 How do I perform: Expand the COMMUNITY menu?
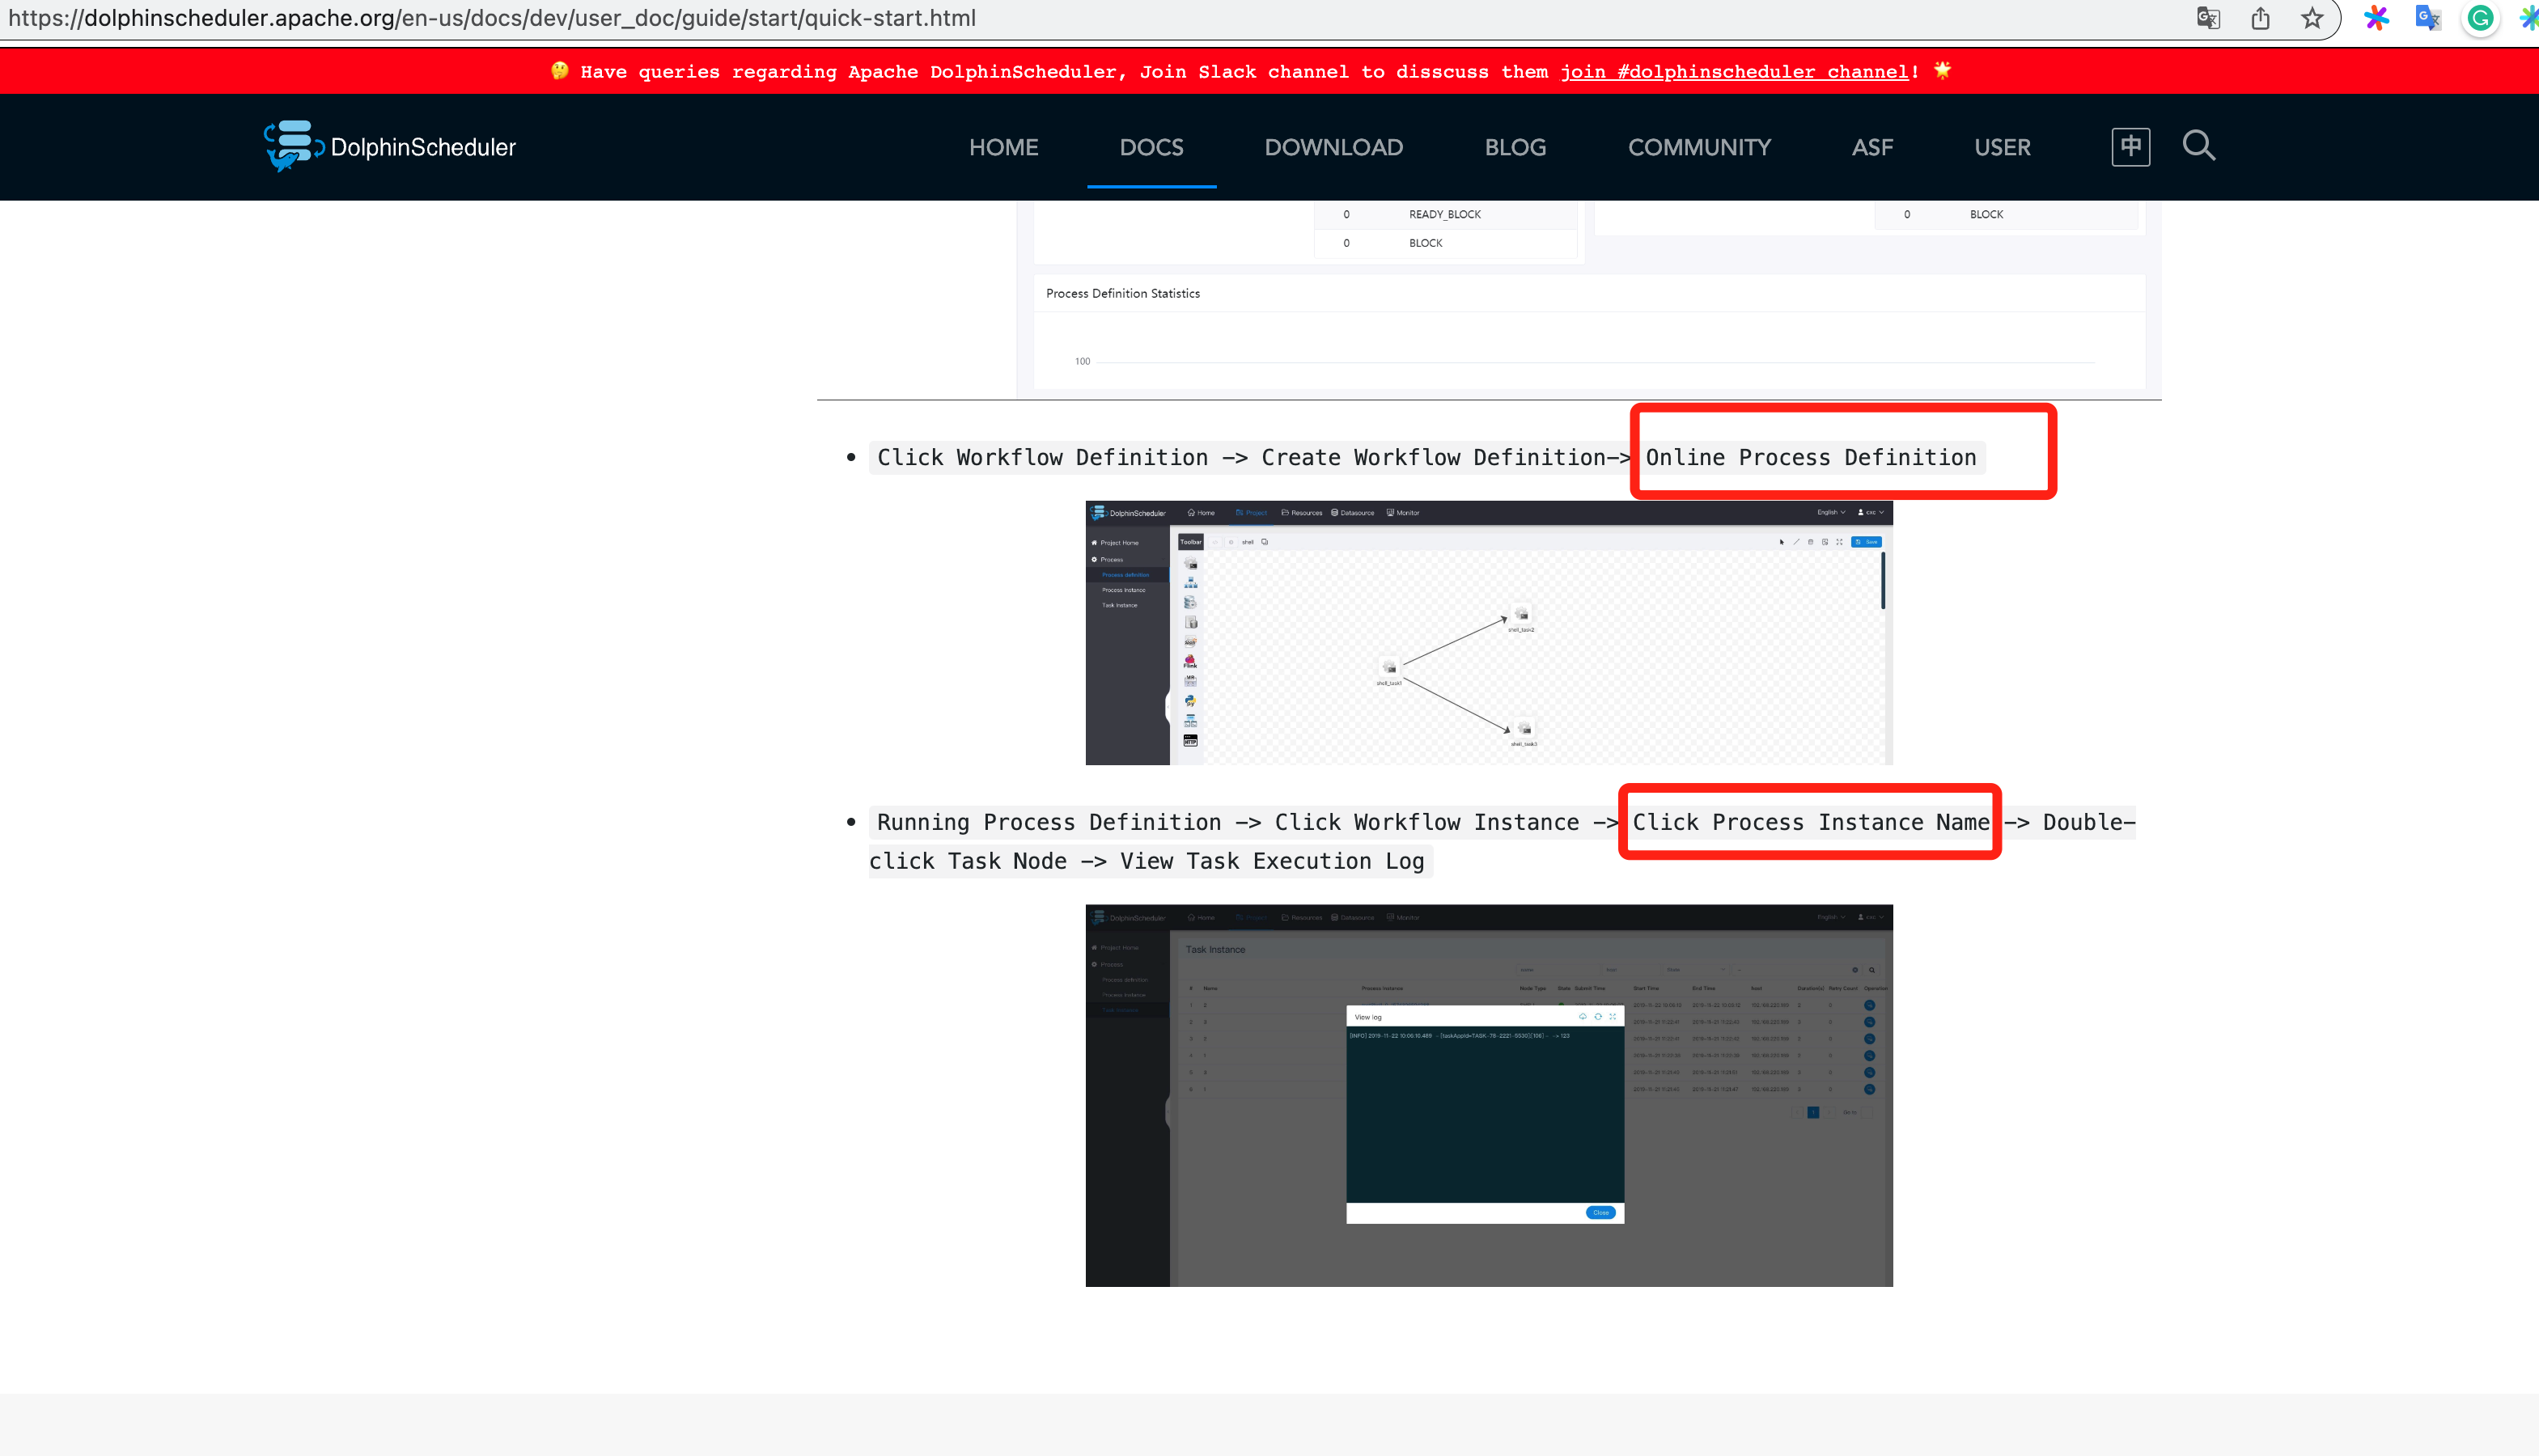(1699, 147)
